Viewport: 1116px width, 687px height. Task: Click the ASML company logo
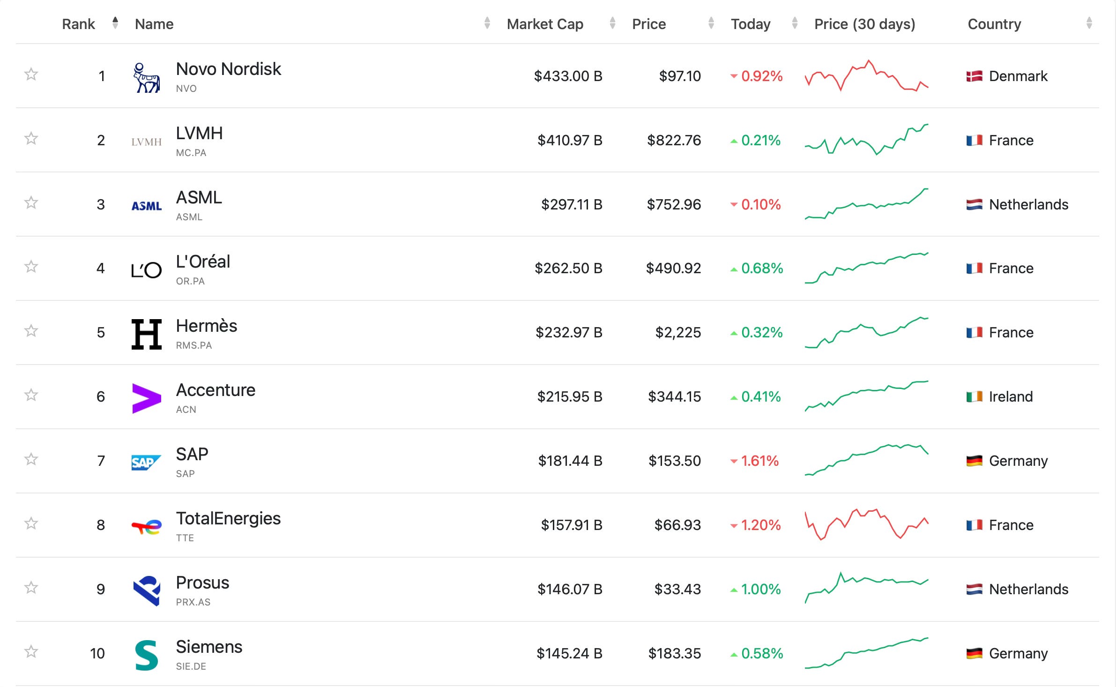(147, 206)
